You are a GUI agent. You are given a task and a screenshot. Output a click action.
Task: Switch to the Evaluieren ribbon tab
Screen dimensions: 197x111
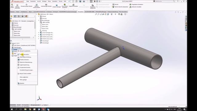[49, 12]
